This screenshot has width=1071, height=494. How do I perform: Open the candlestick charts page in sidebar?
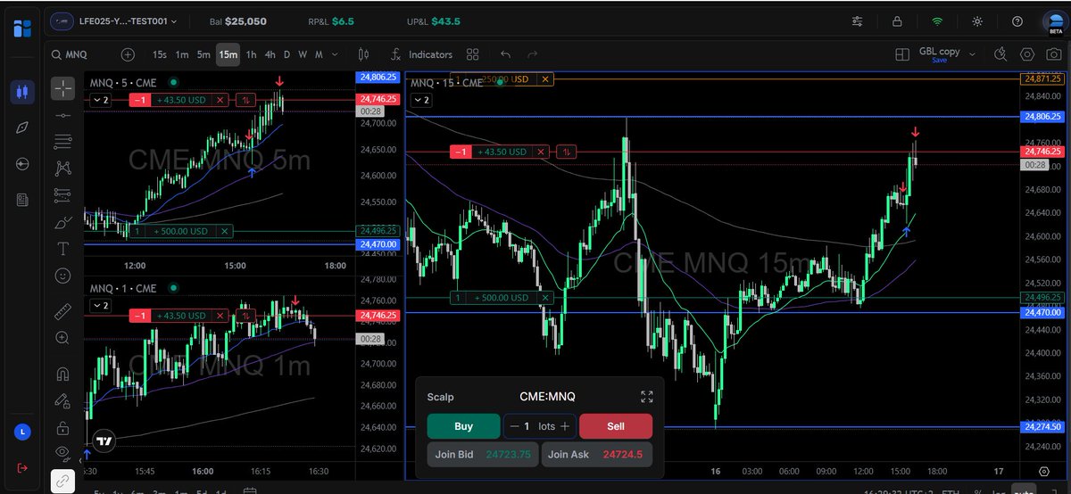point(22,91)
